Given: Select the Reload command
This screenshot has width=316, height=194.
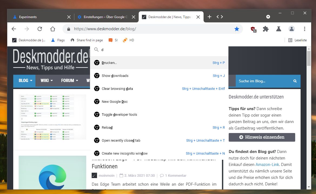Looking at the screenshot, I should pos(159,127).
